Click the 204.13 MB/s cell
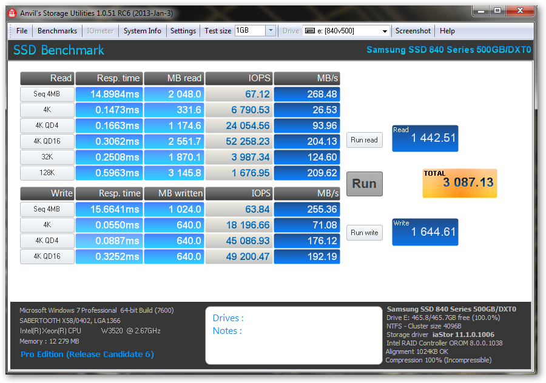The height and width of the screenshot is (383, 546). point(307,141)
